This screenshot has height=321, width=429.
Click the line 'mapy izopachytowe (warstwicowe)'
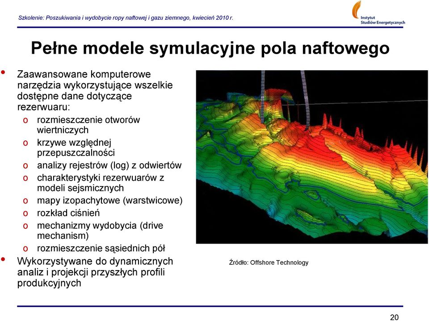(x=110, y=200)
